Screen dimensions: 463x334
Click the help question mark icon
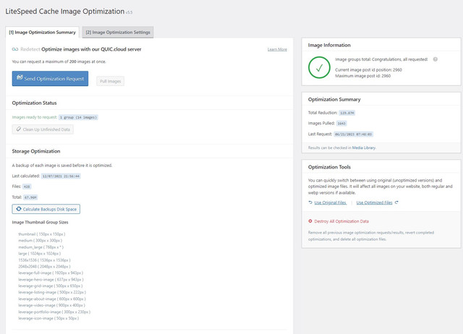[x=436, y=59]
